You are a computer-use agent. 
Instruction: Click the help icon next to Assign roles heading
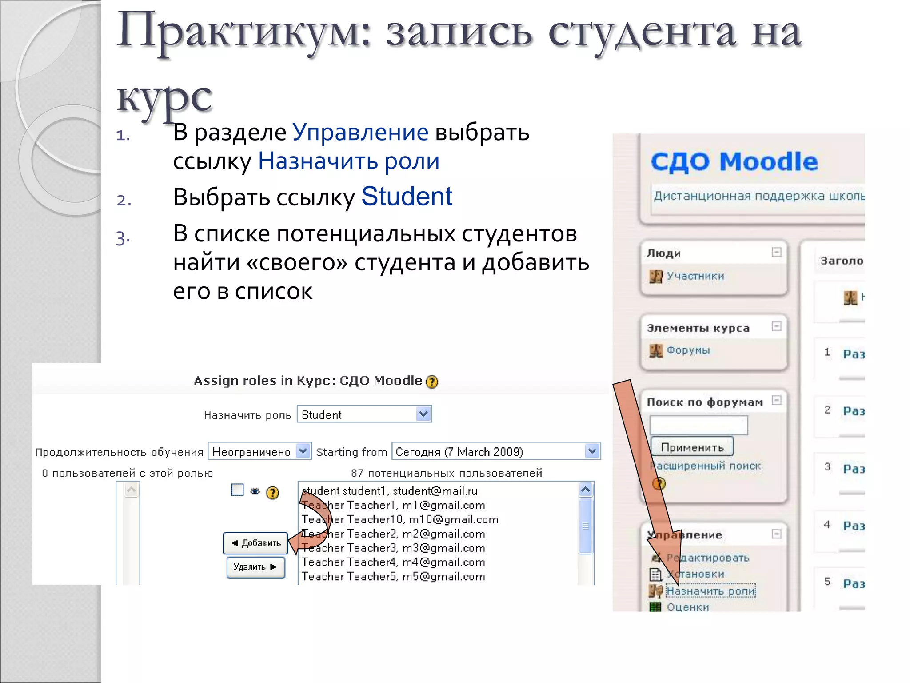[431, 382]
